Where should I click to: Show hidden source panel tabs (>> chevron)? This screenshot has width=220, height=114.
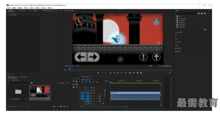61,11
